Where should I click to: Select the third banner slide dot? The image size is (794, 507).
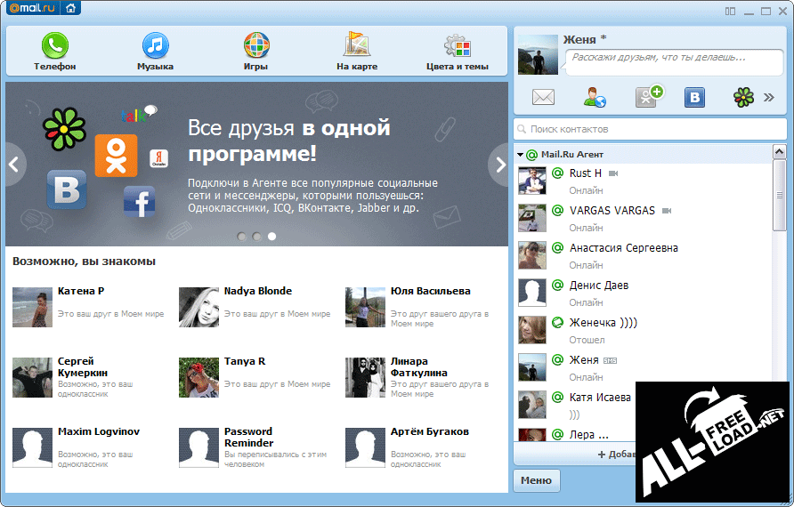coord(271,237)
